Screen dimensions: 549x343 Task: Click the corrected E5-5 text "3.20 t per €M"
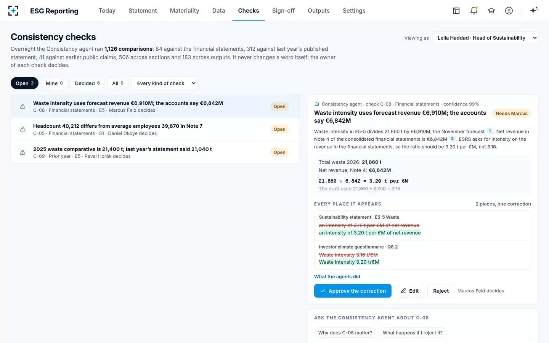(369, 233)
